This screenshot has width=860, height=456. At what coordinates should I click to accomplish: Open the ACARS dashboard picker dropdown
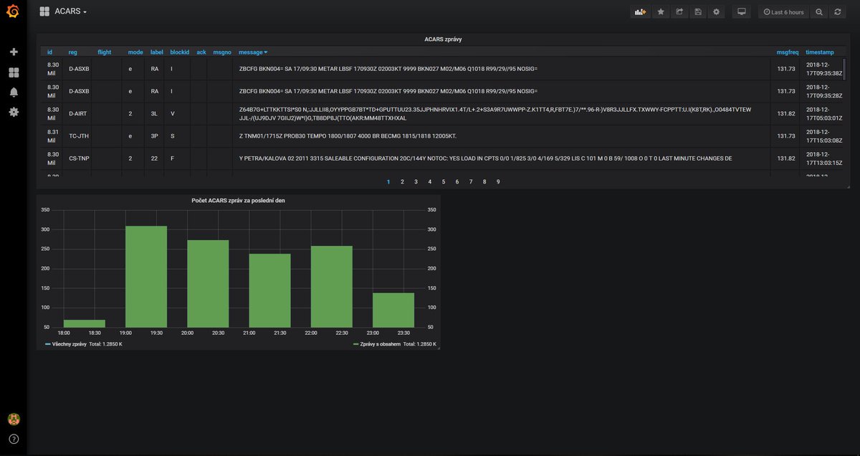(x=63, y=11)
